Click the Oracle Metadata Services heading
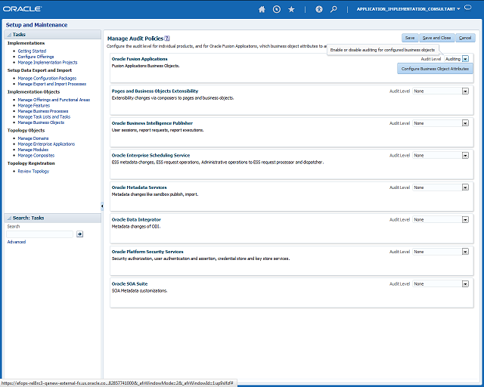The height and width of the screenshot is (387, 484). pyautogui.click(x=139, y=187)
